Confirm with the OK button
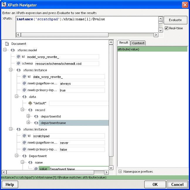This screenshot has height=190, width=190. click(155, 184)
